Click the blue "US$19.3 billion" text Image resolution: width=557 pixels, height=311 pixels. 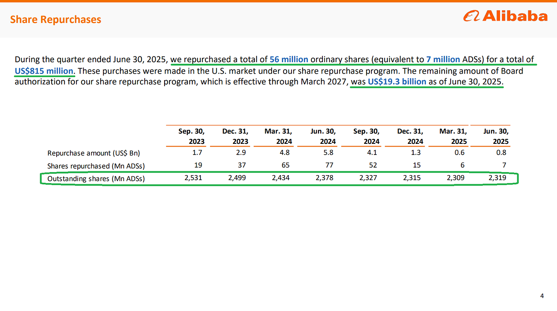397,82
